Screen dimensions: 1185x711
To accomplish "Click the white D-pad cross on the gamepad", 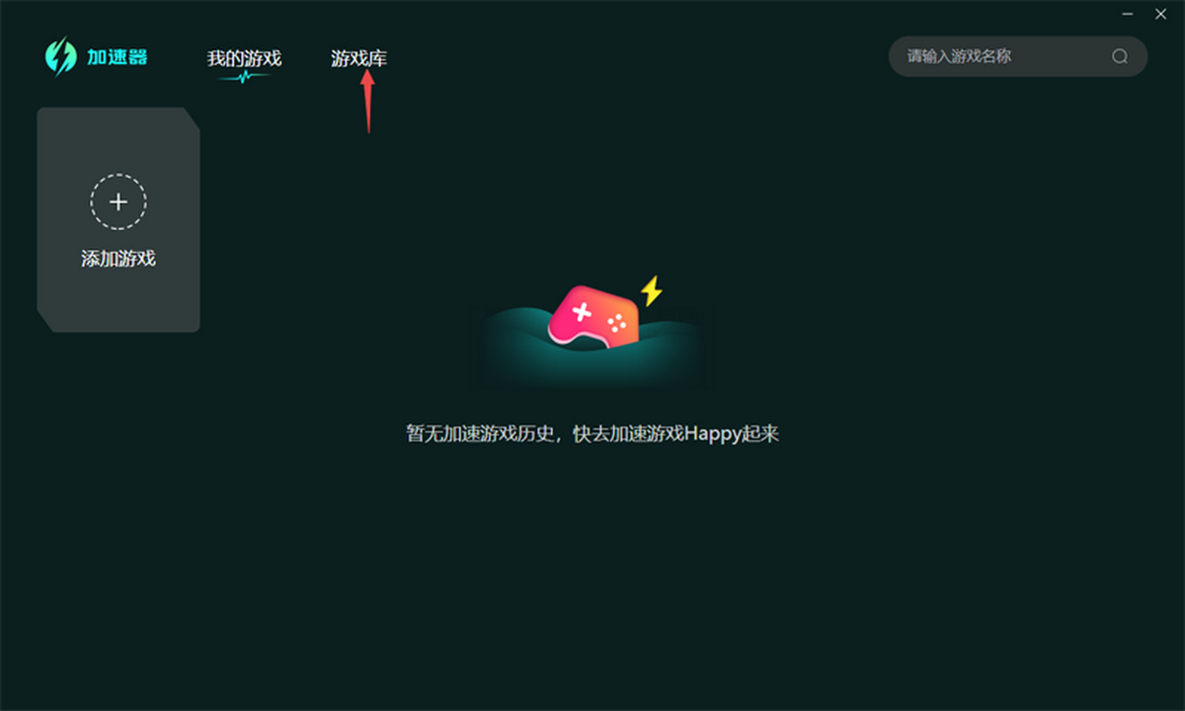I will 582,313.
